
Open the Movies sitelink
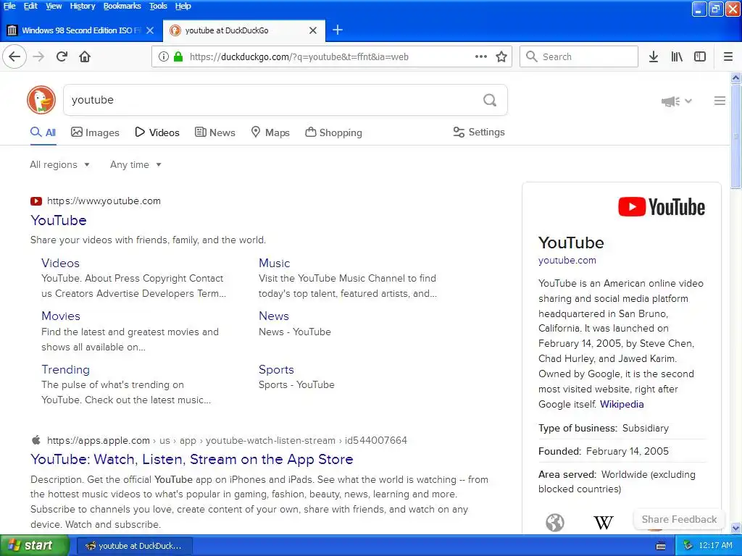61,316
